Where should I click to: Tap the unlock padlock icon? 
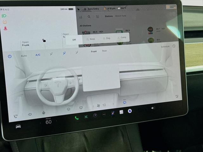pos(44,41)
